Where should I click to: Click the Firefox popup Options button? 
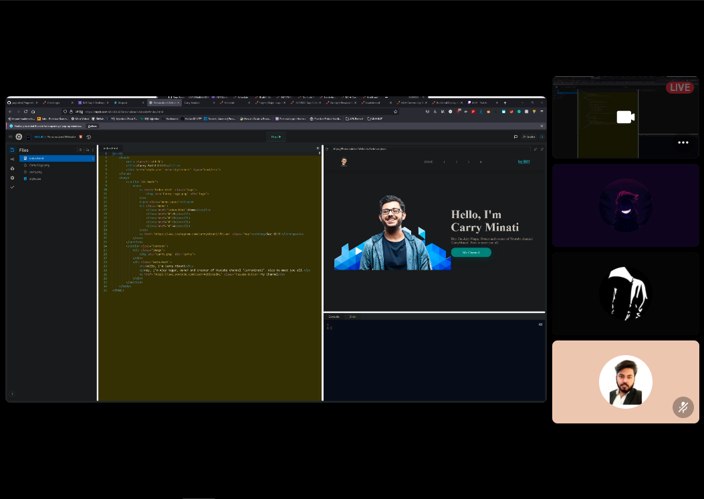92,126
